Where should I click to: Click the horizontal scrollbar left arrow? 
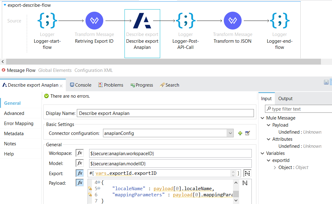(3, 61)
